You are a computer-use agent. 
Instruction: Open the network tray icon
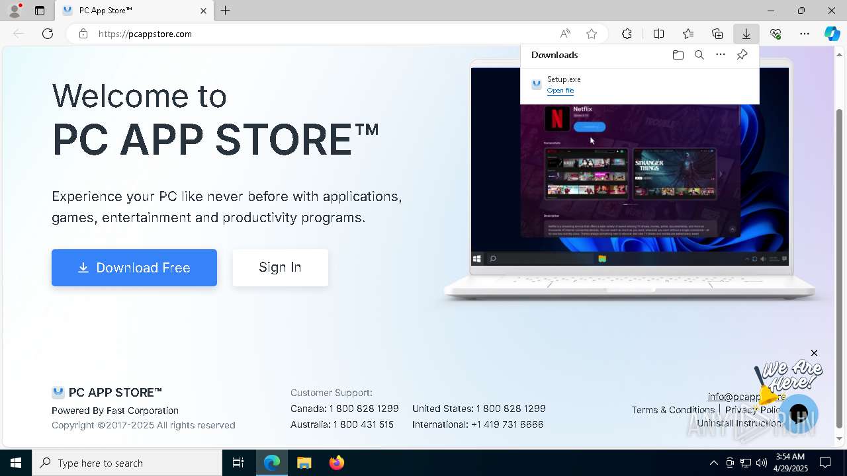746,463
